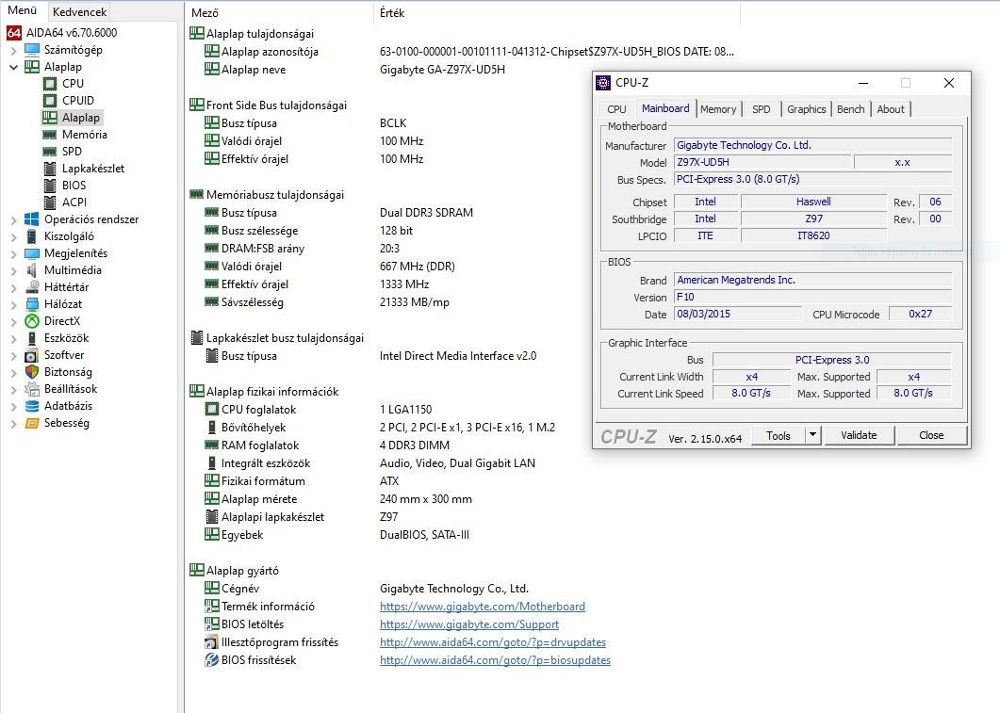The image size is (1000, 713).
Task: Expand the Operációs rendszer node
Action: tap(13, 219)
